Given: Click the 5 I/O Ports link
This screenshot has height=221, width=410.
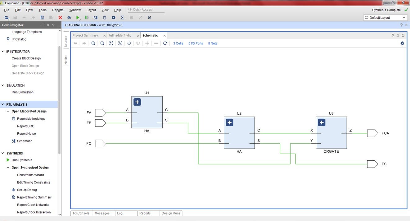Looking at the screenshot, I should [x=196, y=44].
